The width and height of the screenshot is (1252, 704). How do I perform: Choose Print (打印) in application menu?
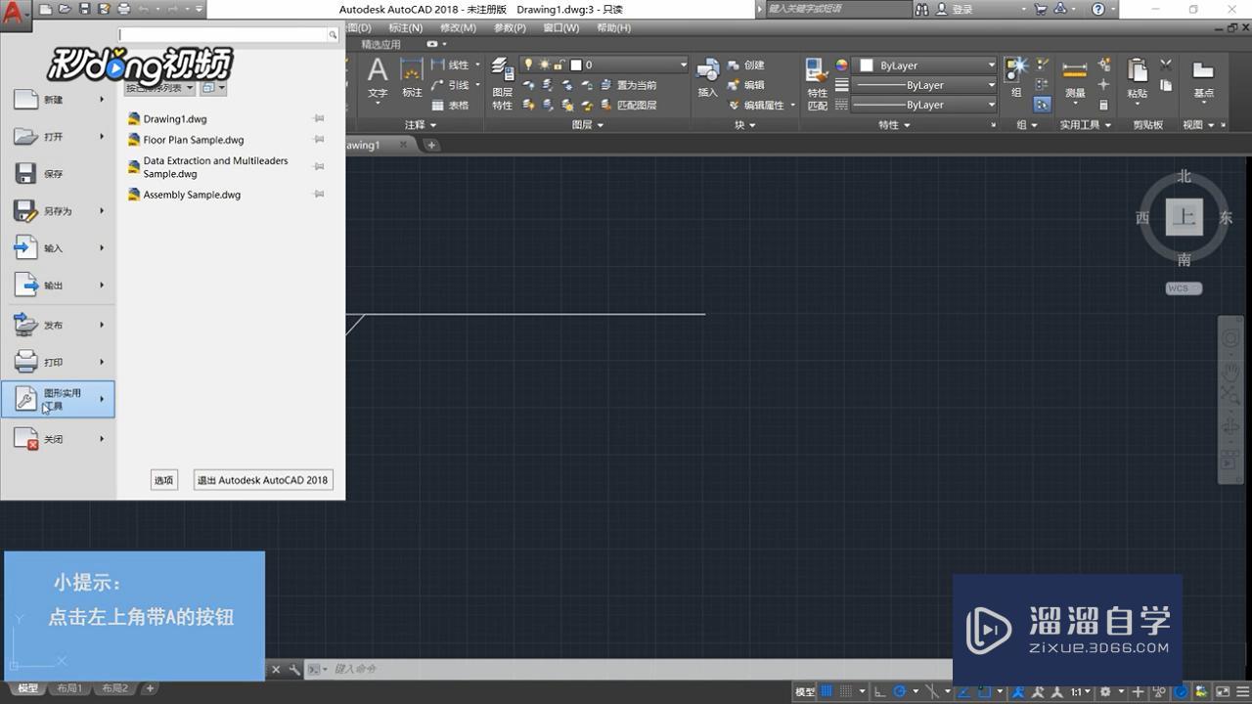58,363
